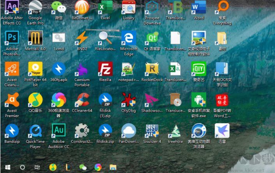Select the Excel desktop shortcut
Image resolution: width=275 pixels, height=173 pixels.
point(105,7)
